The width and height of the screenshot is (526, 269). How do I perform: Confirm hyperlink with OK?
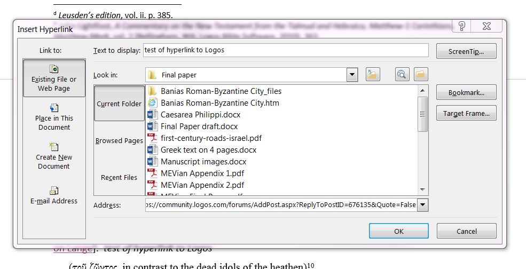pyautogui.click(x=399, y=231)
